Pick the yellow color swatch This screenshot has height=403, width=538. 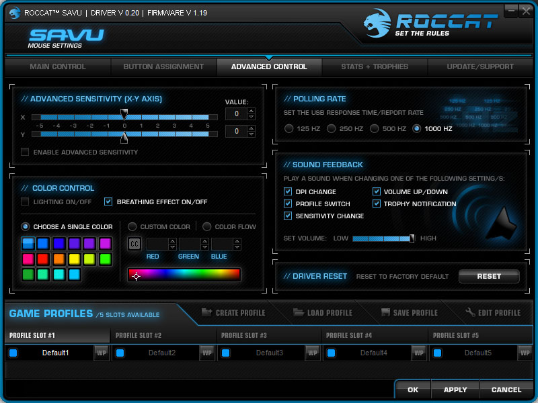click(x=75, y=259)
